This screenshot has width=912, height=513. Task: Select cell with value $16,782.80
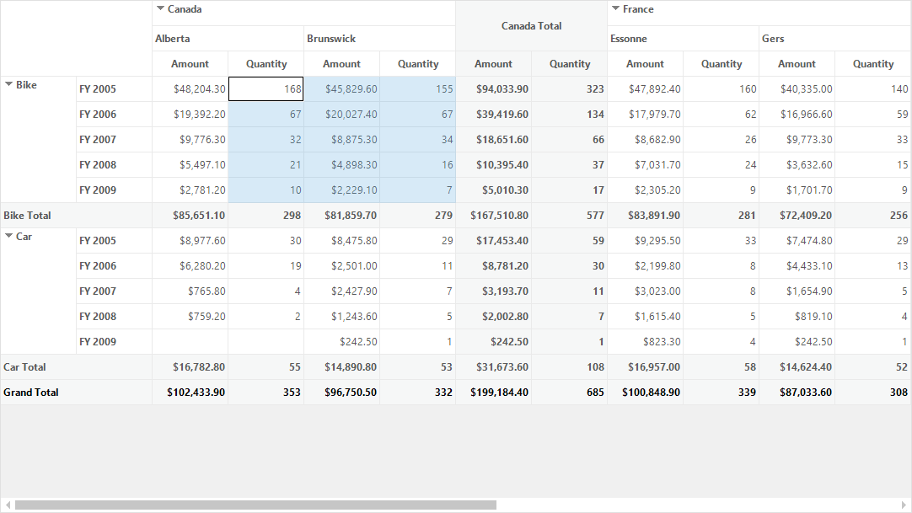(190, 366)
